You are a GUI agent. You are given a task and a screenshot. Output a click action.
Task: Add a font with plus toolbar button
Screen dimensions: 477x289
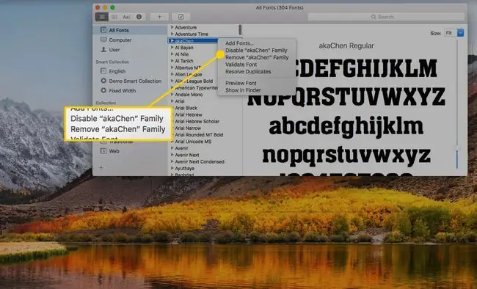tap(159, 17)
